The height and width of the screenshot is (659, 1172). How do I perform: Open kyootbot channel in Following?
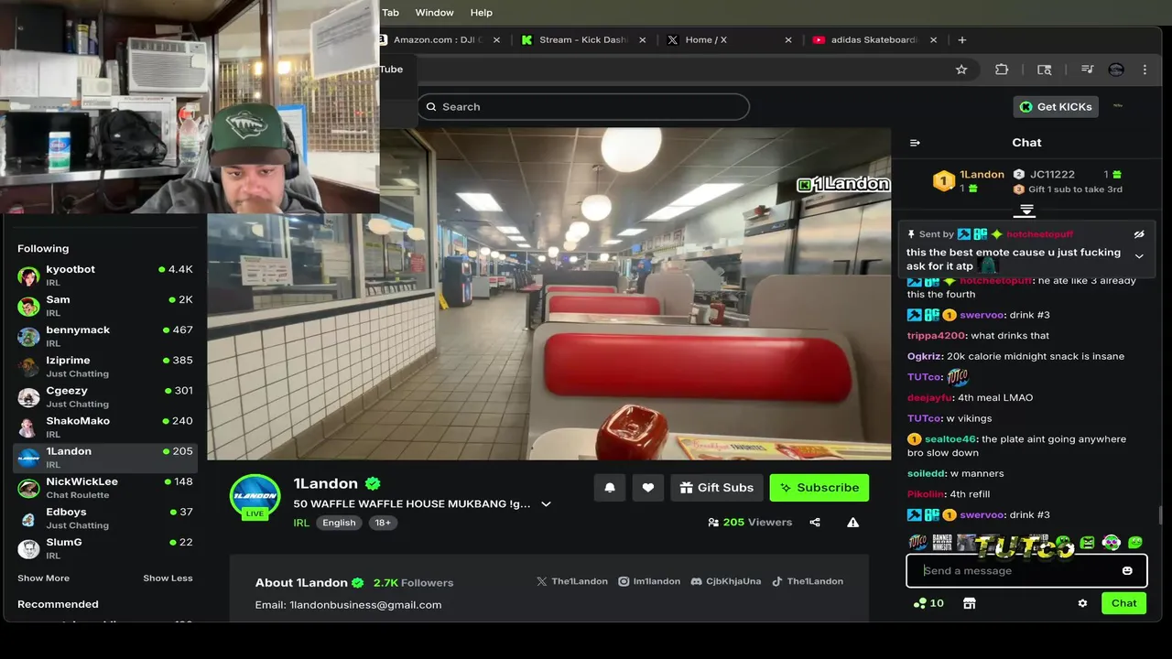(105, 275)
